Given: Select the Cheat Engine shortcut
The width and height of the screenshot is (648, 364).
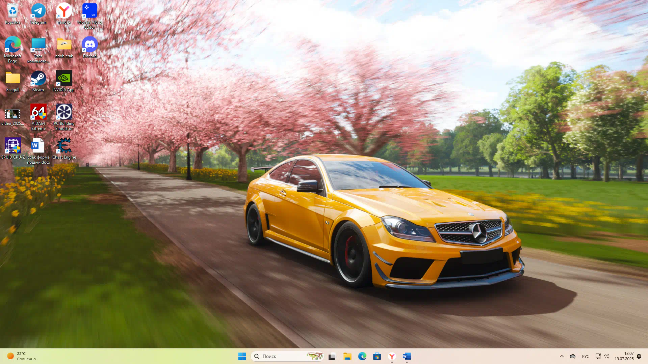Looking at the screenshot, I should tap(64, 149).
